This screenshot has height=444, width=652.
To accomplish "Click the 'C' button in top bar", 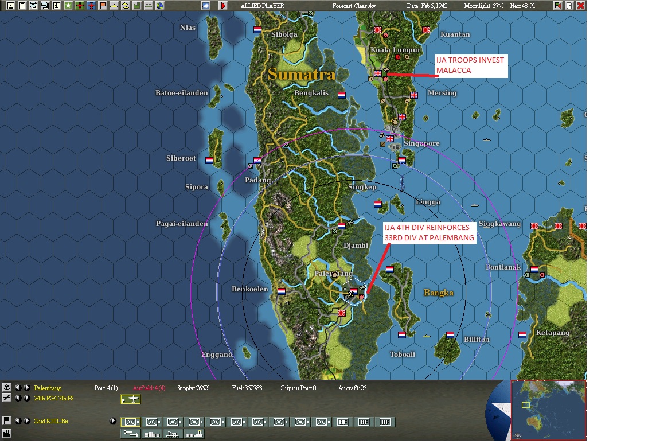I will [569, 5].
